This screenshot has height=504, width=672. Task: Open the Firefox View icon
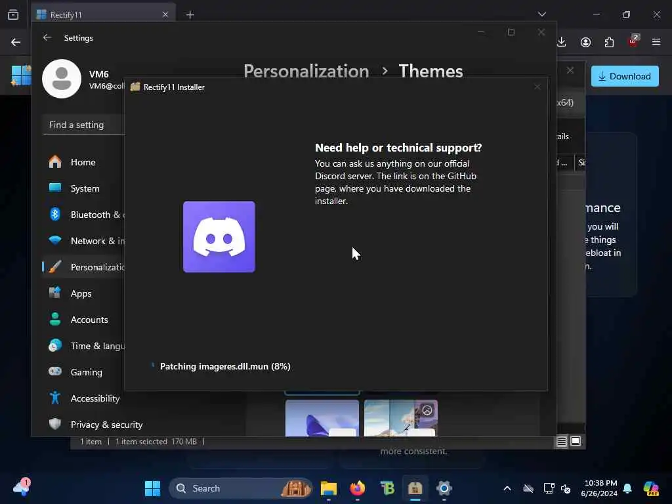tap(13, 14)
